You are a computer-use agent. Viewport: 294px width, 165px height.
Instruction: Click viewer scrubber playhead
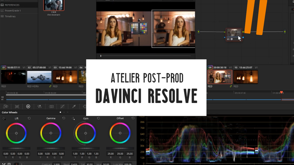pyautogui.click(x=101, y=56)
